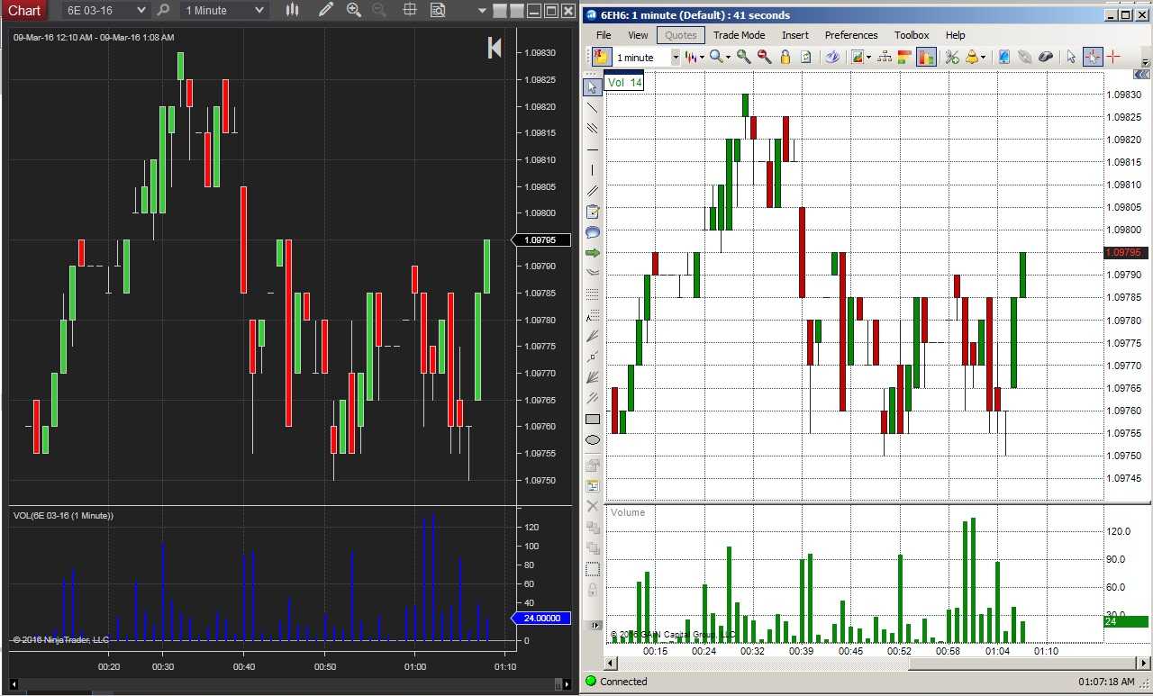
Task: Select the rectangle drawing tool
Action: tap(593, 419)
